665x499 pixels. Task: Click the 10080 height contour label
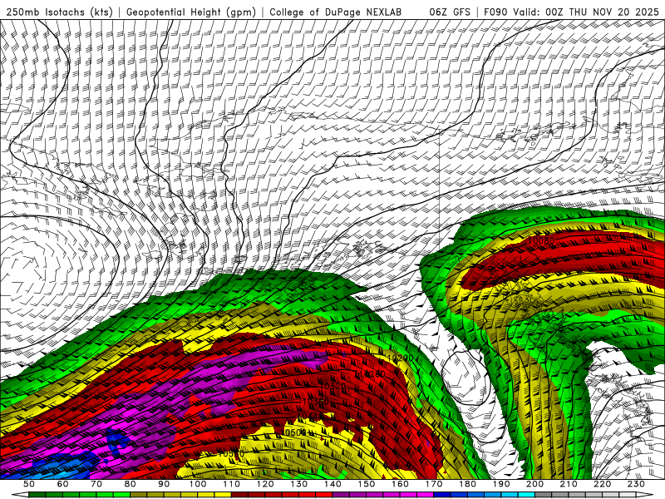[x=542, y=240]
